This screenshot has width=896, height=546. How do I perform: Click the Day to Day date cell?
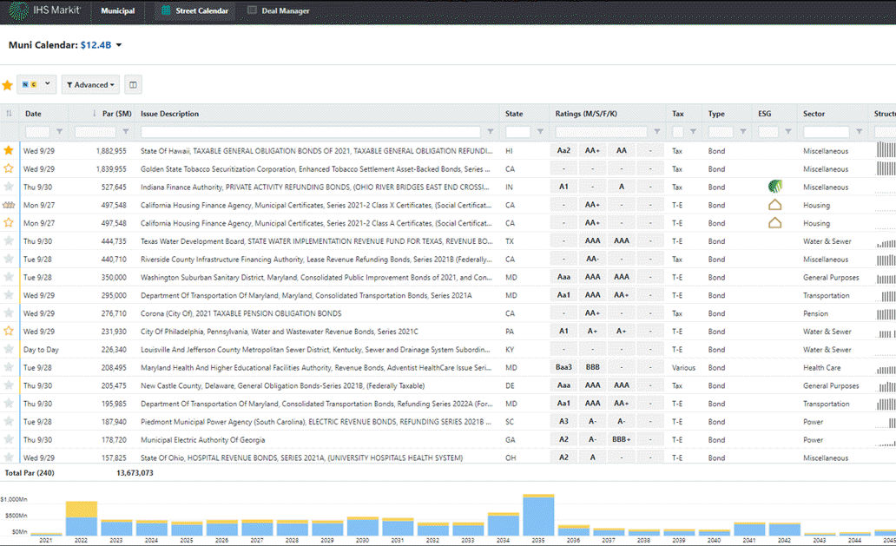[41, 350]
